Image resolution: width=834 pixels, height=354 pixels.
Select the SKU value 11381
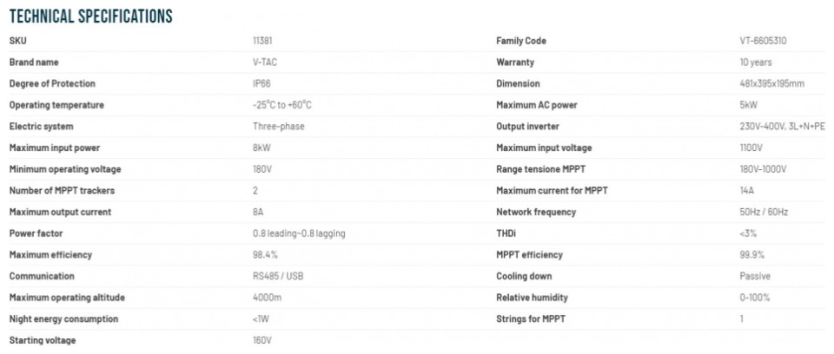tap(262, 41)
